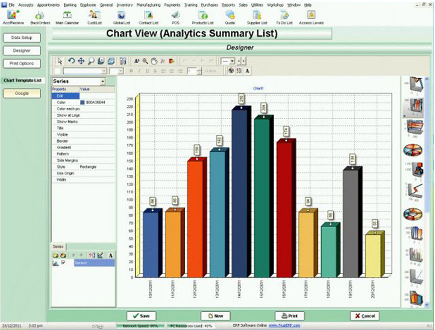Open the Inventory menu
The height and width of the screenshot is (330, 435).
(x=124, y=4)
